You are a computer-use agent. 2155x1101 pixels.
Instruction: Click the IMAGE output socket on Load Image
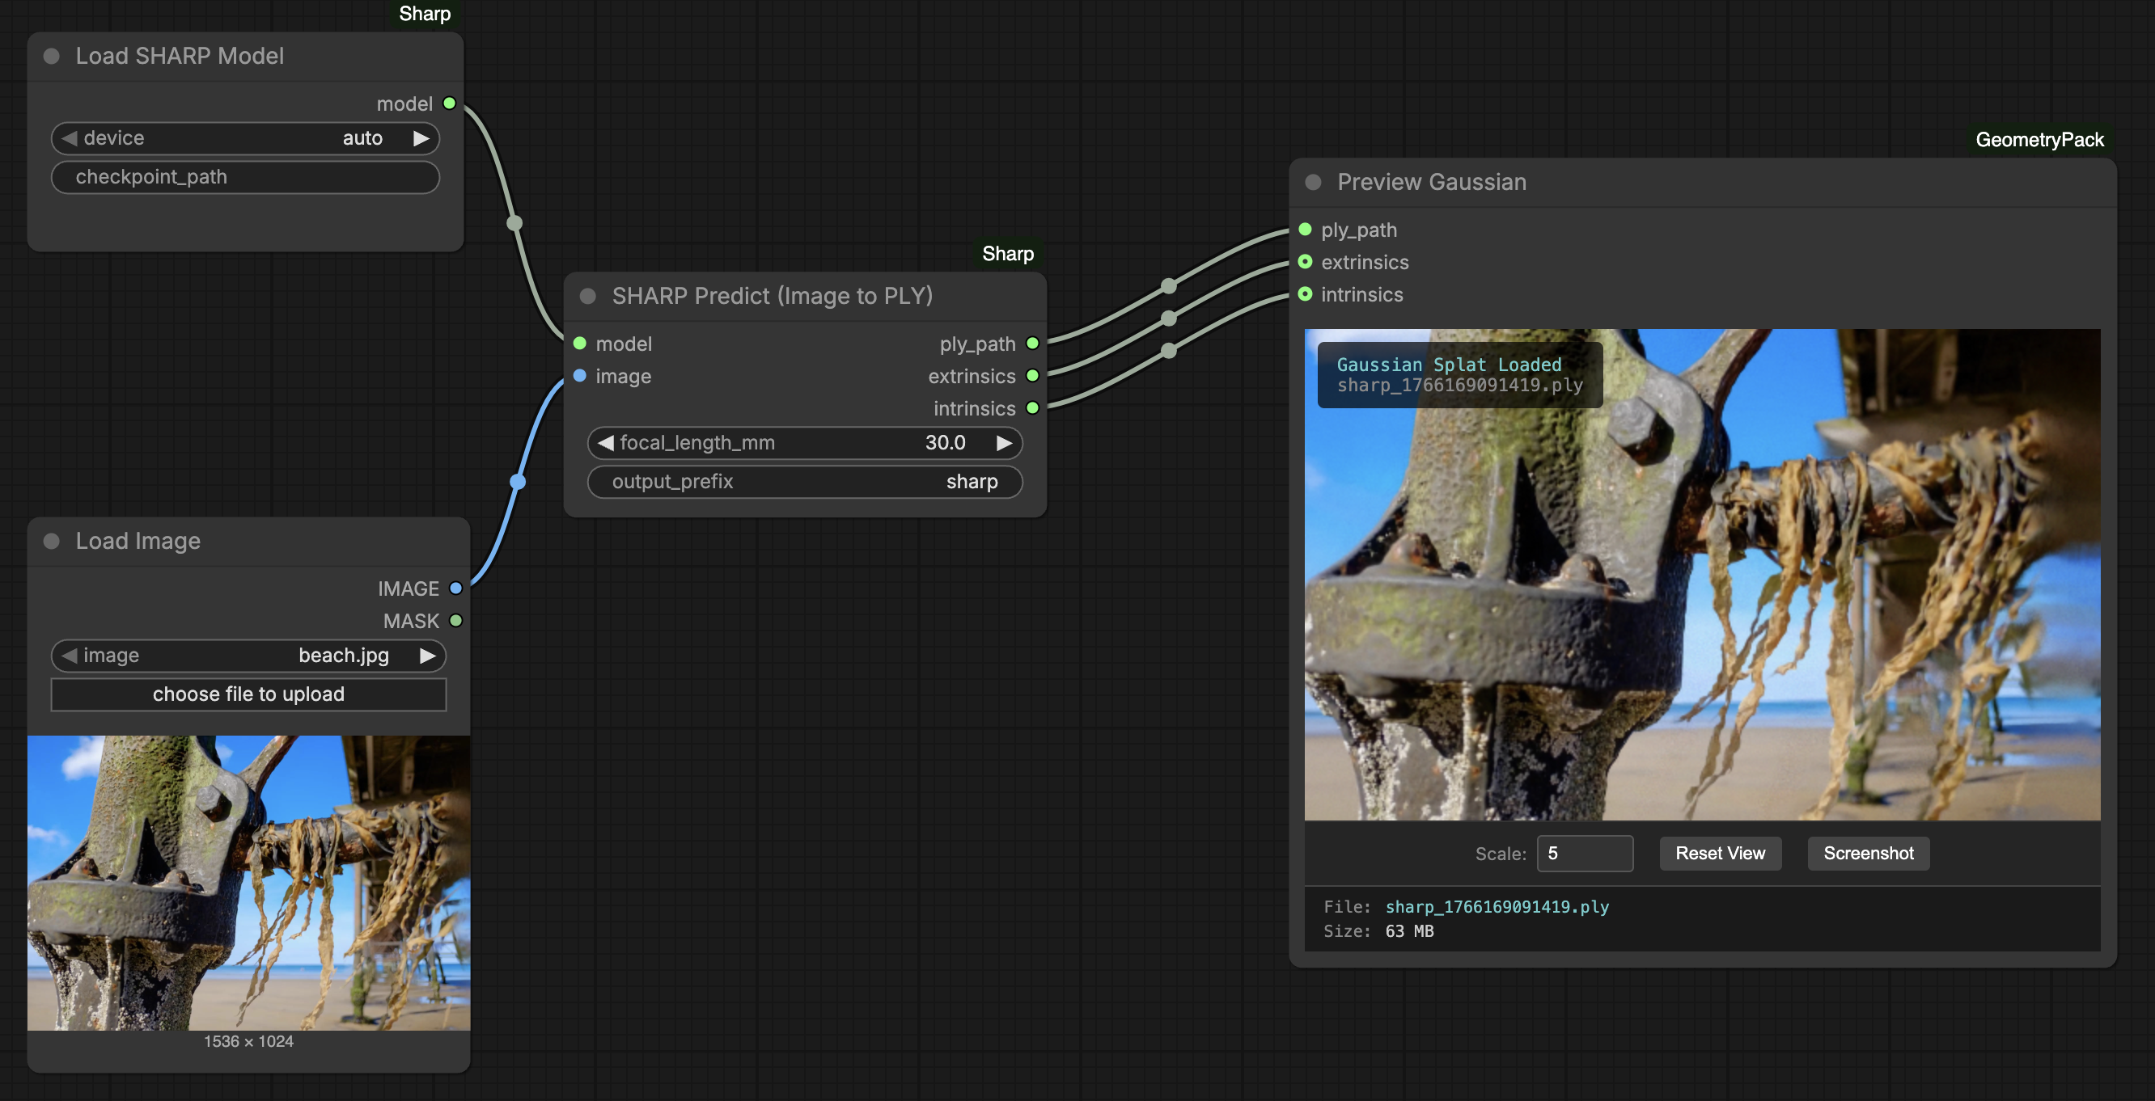[456, 588]
